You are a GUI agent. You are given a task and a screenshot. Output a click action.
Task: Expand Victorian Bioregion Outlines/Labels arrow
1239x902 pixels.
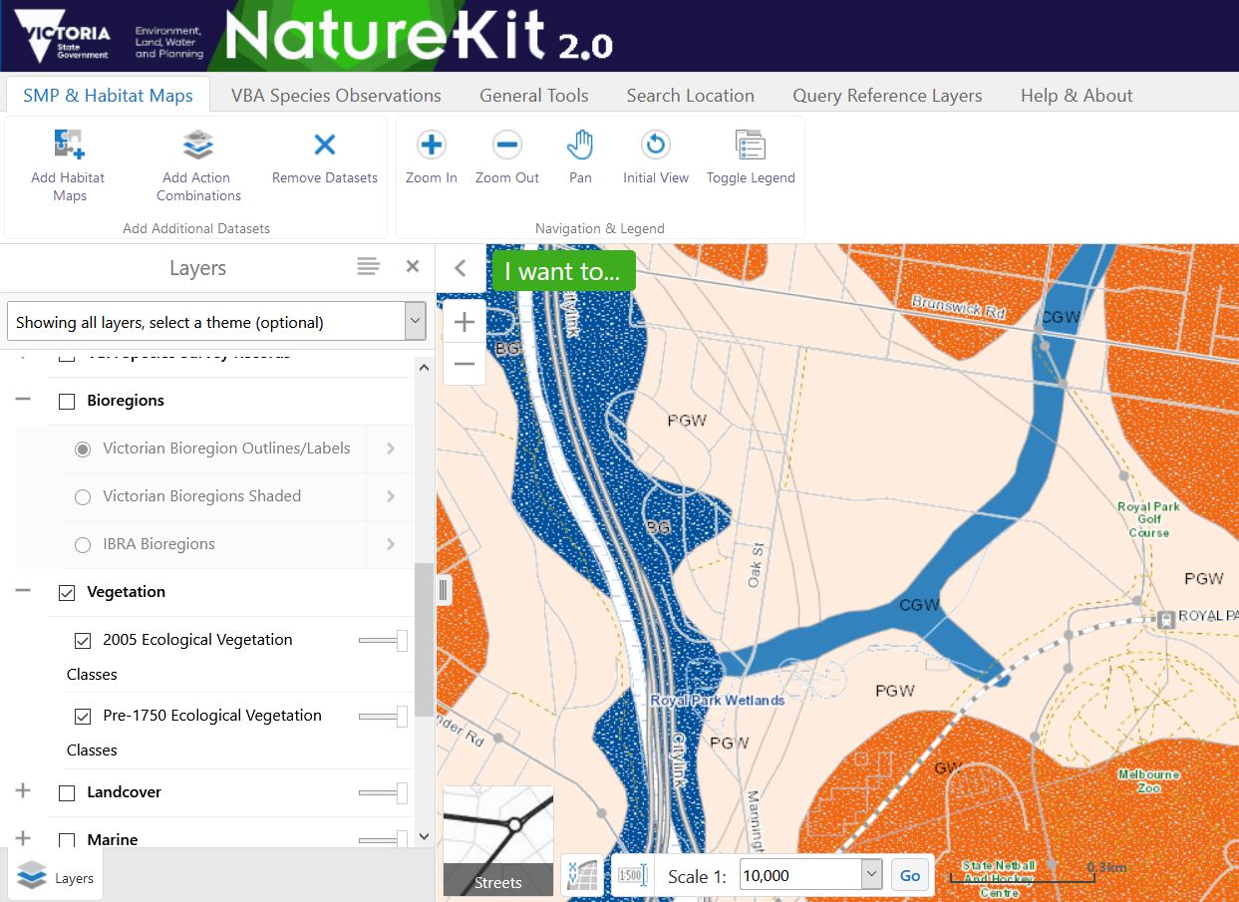[391, 449]
